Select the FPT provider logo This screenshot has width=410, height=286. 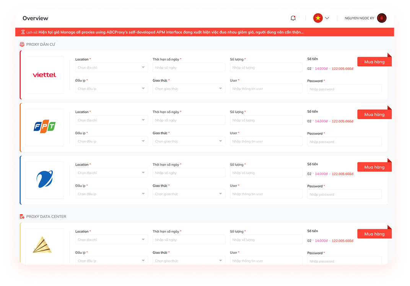click(x=44, y=127)
